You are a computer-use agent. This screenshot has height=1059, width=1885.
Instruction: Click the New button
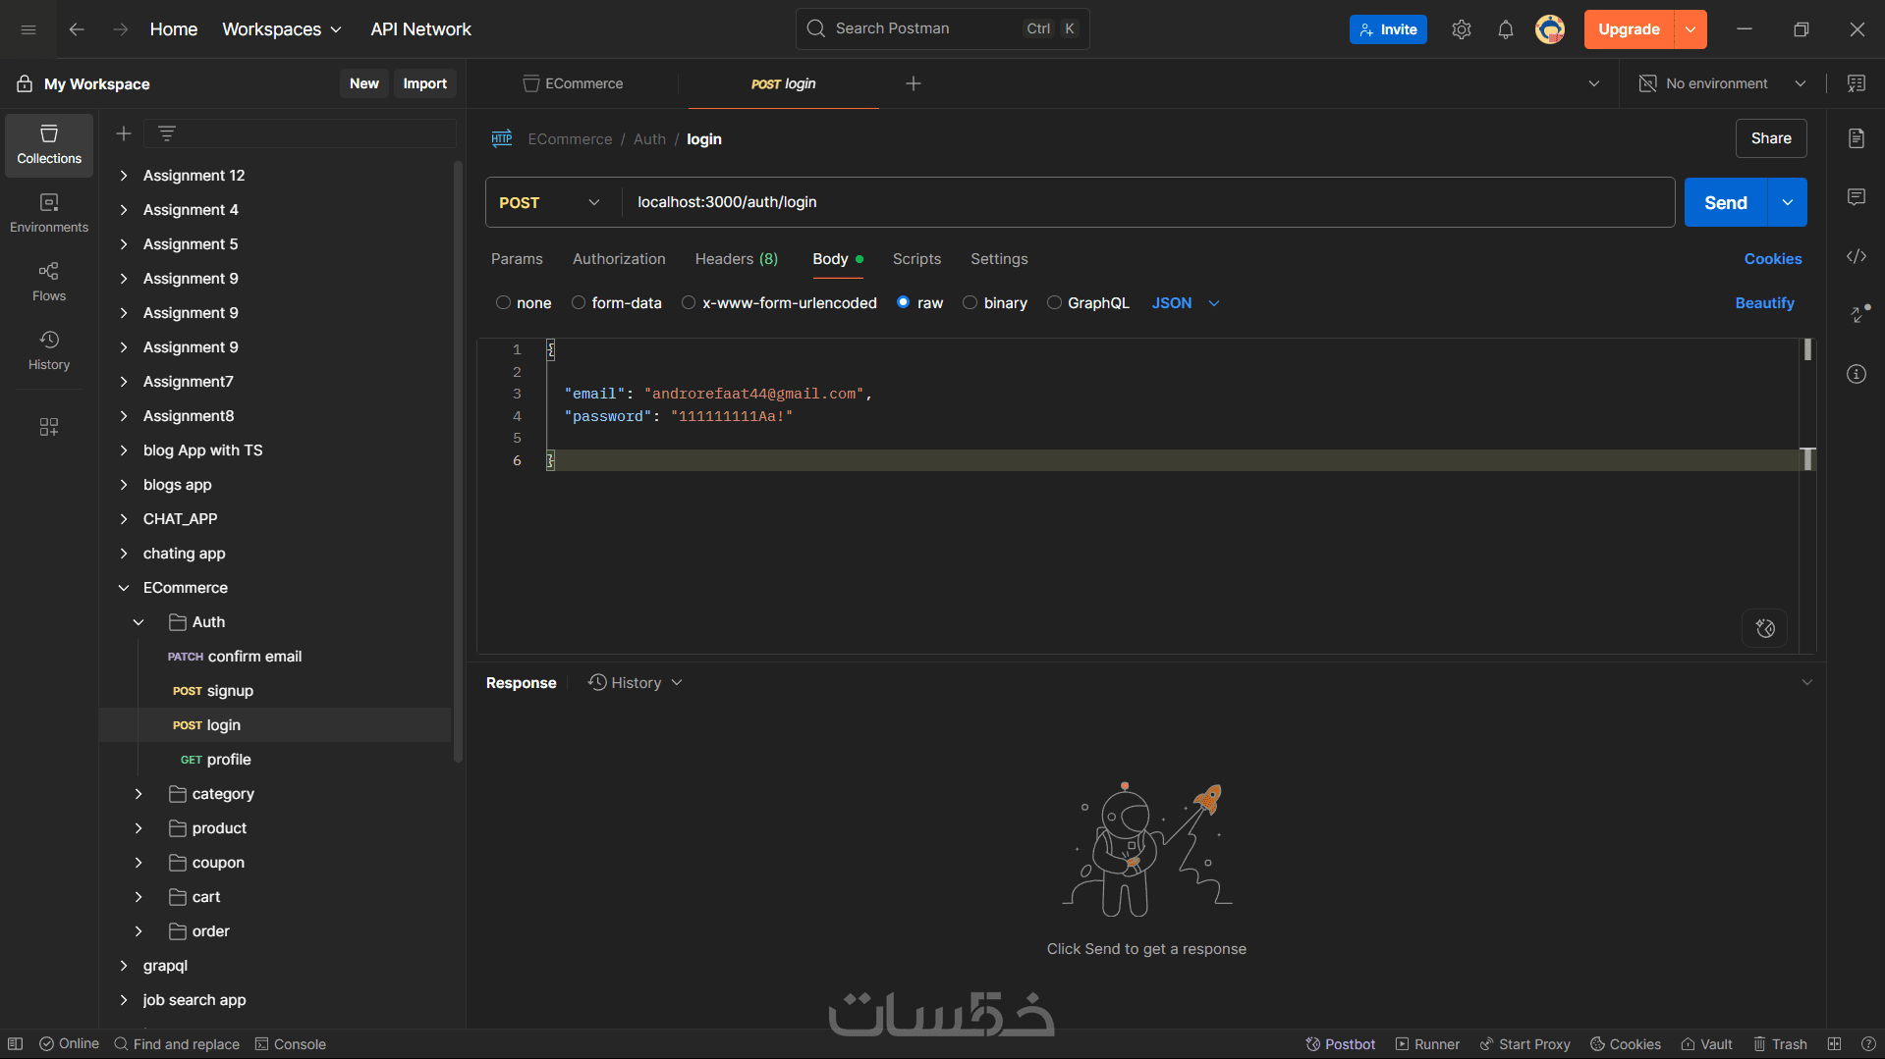pos(364,83)
